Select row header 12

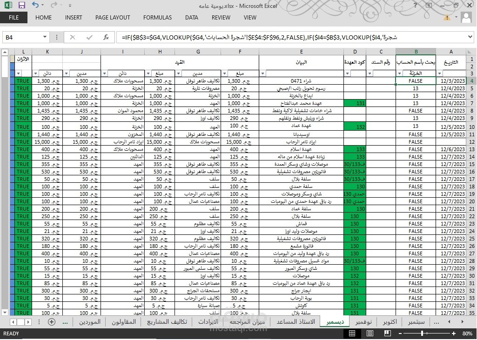point(471,142)
